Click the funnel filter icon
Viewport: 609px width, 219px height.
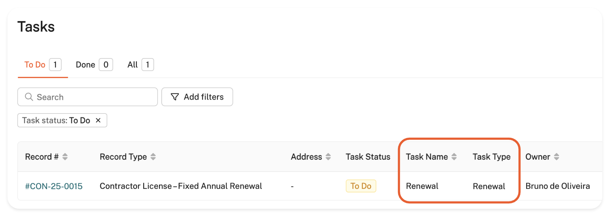tap(175, 97)
